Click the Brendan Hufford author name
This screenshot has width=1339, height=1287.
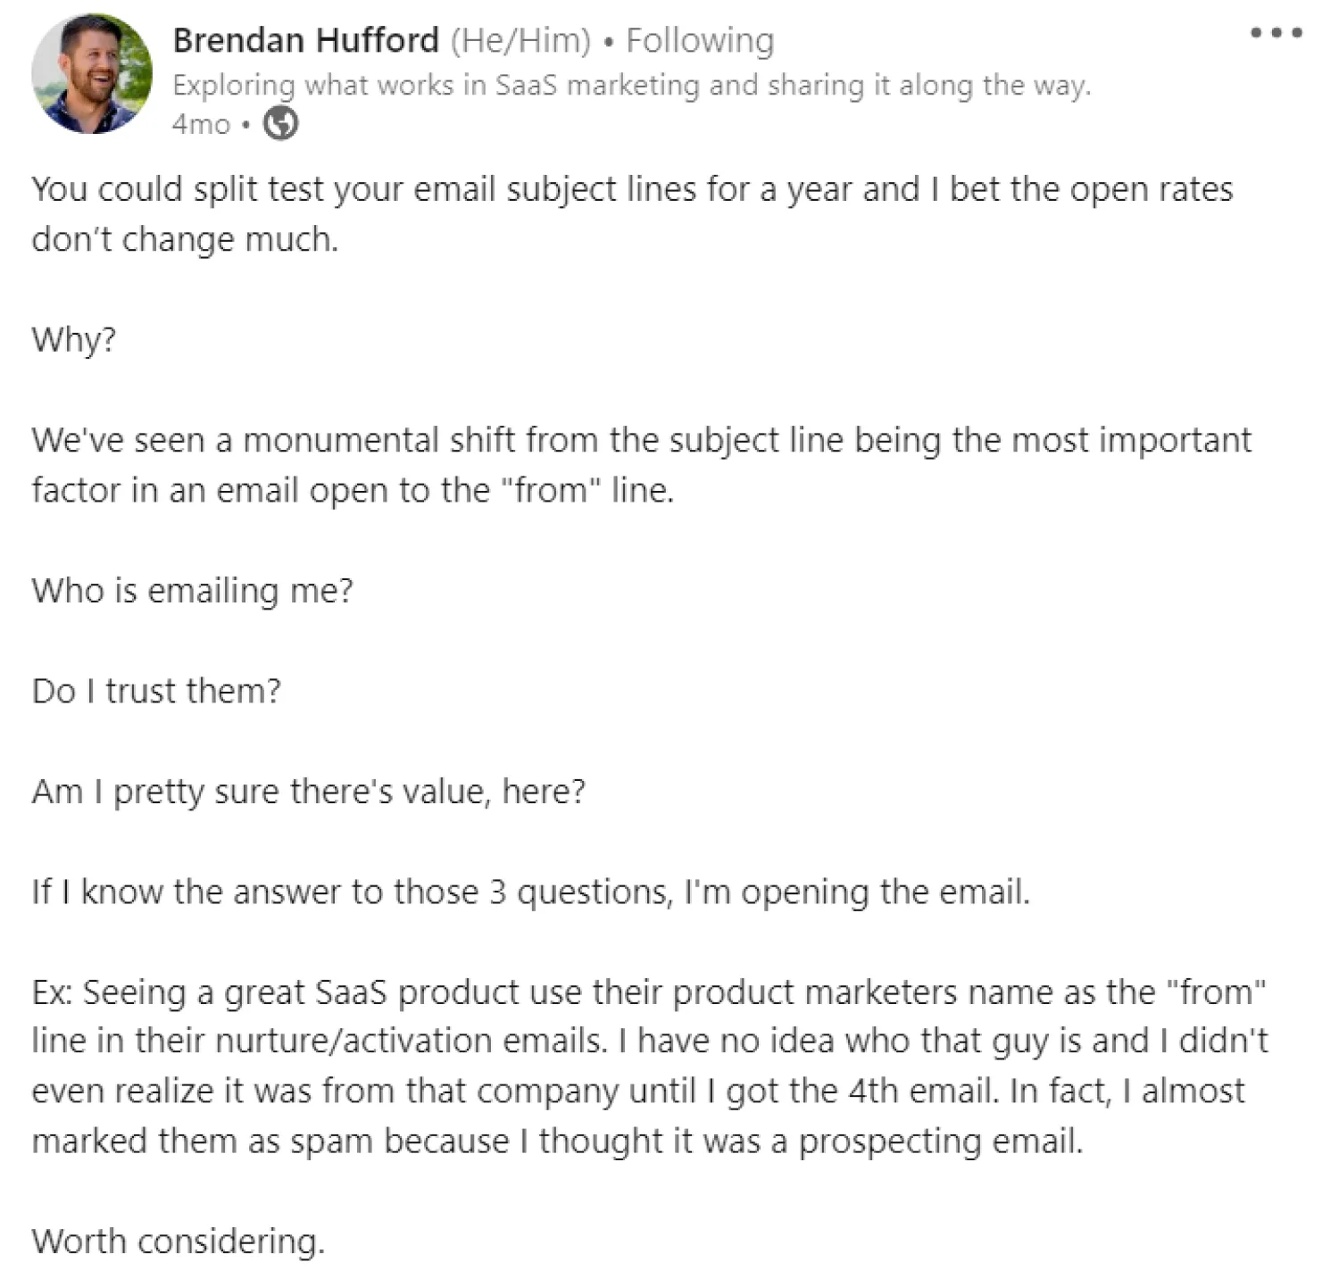305,40
